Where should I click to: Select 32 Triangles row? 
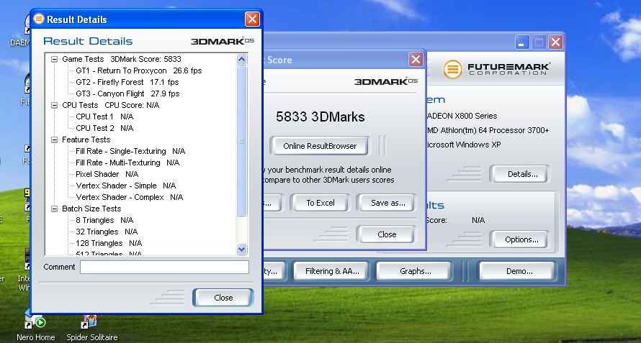coord(107,232)
